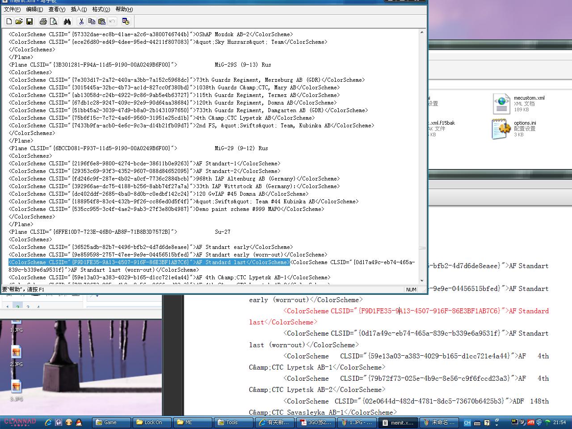Select the 2.JPG desktop file icon
The image size is (572, 429).
16,352
